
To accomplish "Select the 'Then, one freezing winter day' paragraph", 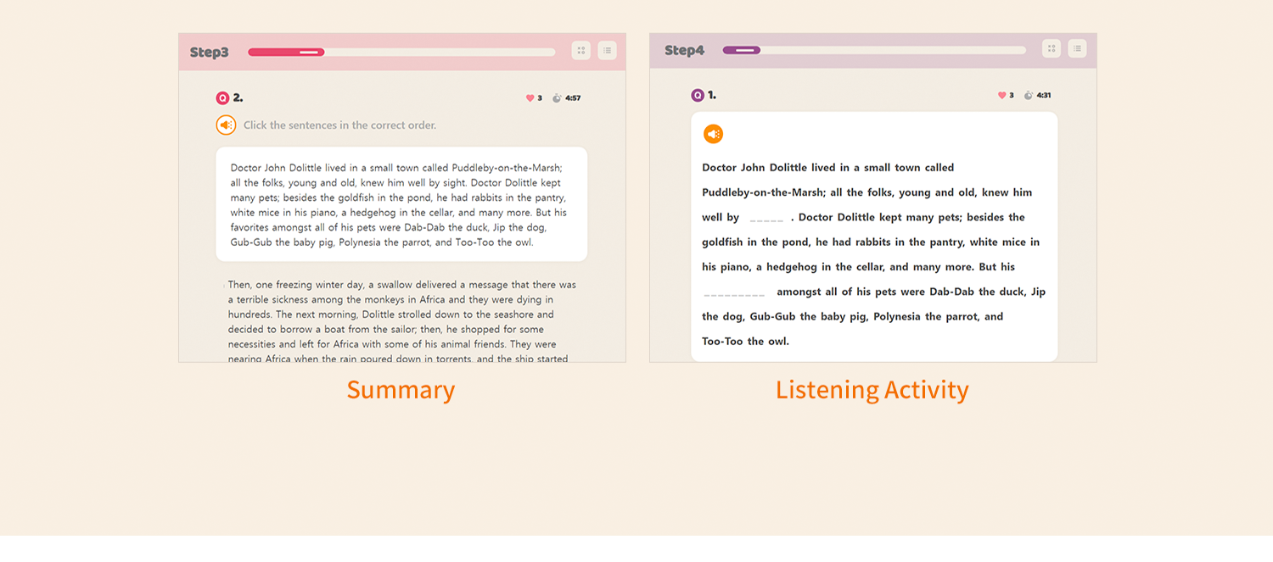I will (401, 322).
